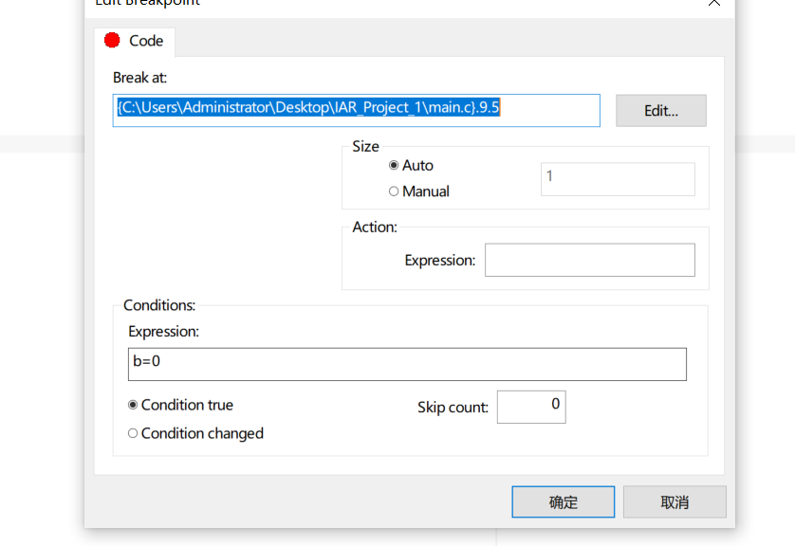This screenshot has width=795, height=546.
Task: Click the Break at location field
Action: point(356,110)
